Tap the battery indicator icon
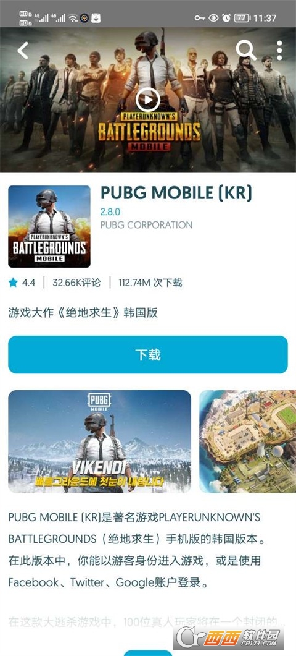Image resolution: width=296 pixels, height=656 pixels. click(x=242, y=18)
